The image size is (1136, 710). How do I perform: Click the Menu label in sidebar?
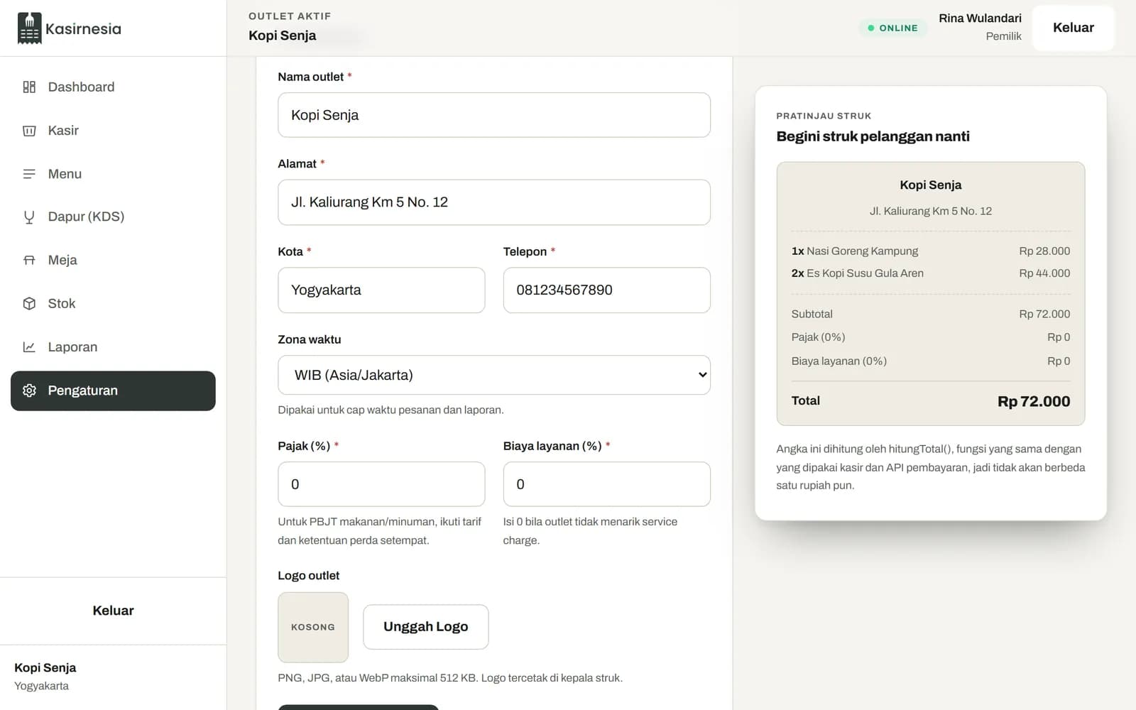(x=65, y=174)
